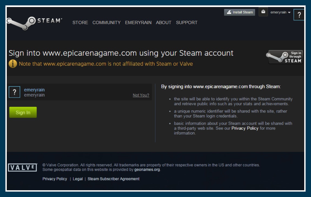Open the ABOUT menu
This screenshot has width=311, height=197.
click(x=163, y=23)
